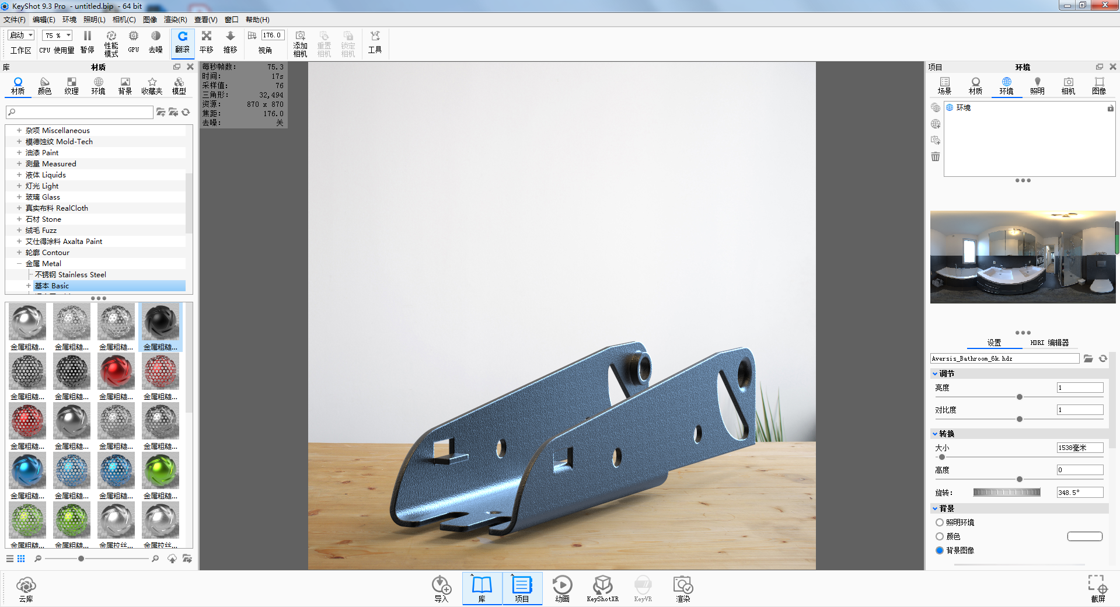Switch to the Lighting (照明) project tab
This screenshot has width=1120, height=607.
(x=1037, y=86)
